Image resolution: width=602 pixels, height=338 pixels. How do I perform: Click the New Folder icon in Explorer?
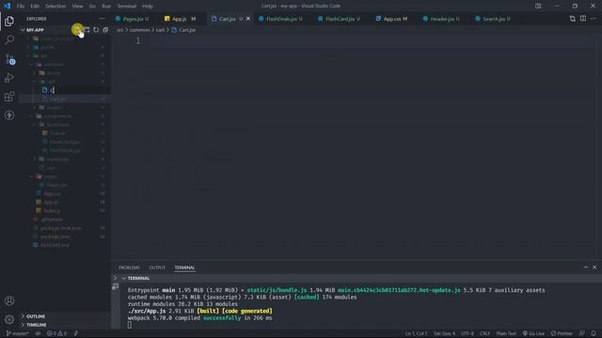(87, 29)
